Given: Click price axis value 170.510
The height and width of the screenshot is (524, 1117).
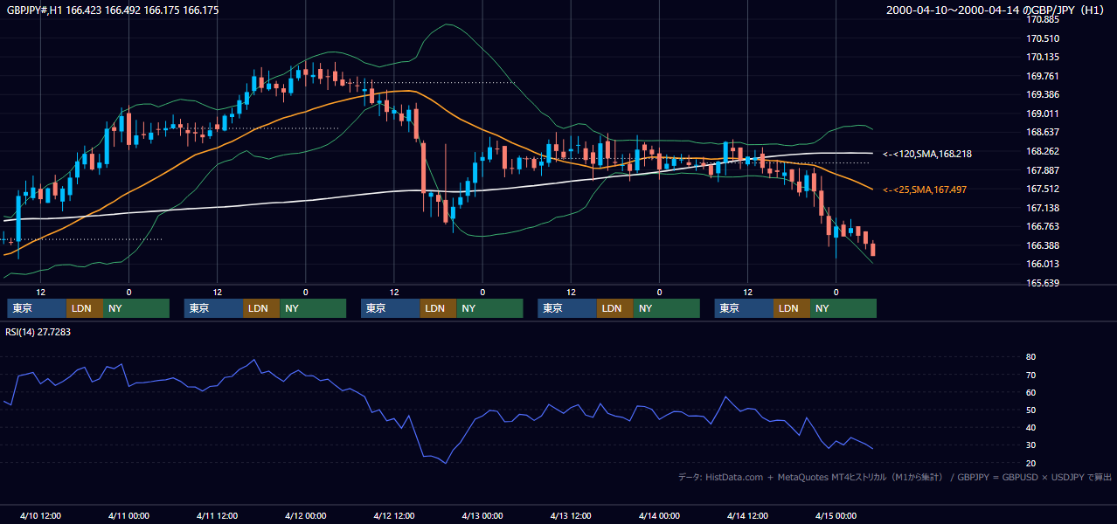Looking at the screenshot, I should (1043, 38).
